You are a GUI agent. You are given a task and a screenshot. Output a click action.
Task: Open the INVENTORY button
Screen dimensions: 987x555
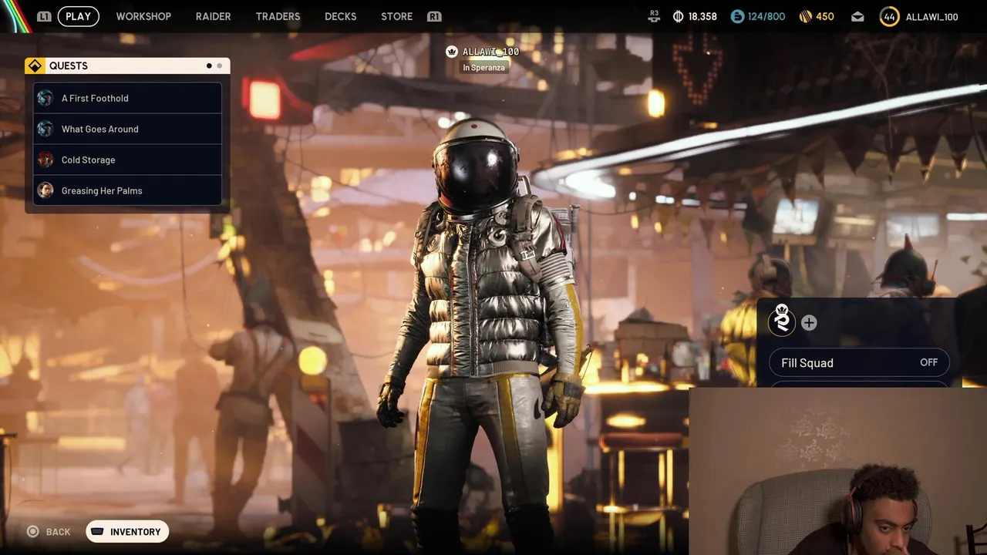click(x=127, y=532)
